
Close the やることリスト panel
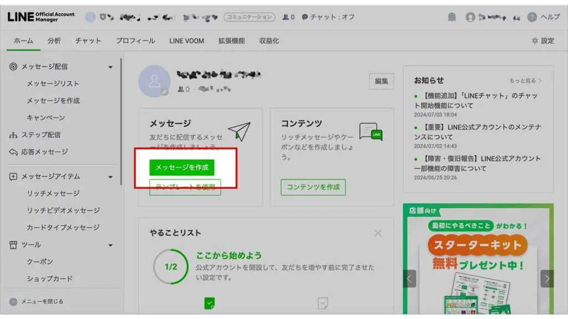(378, 233)
